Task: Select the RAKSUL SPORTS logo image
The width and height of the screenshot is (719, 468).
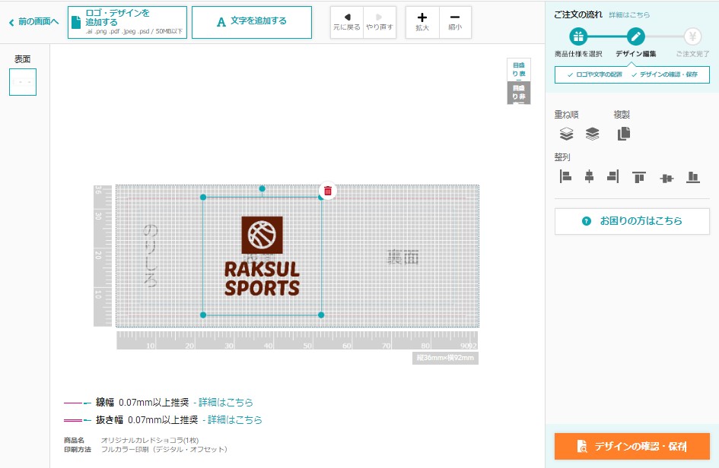Action: [262, 257]
